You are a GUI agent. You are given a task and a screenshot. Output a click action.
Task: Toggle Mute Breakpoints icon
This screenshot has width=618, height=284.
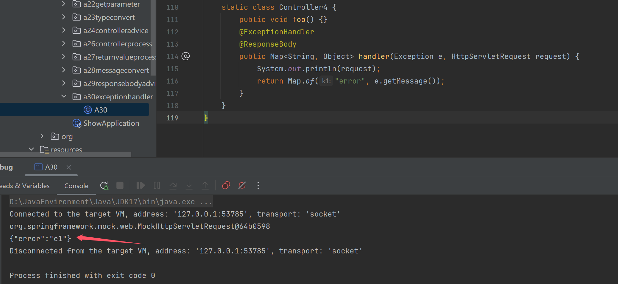[242, 185]
